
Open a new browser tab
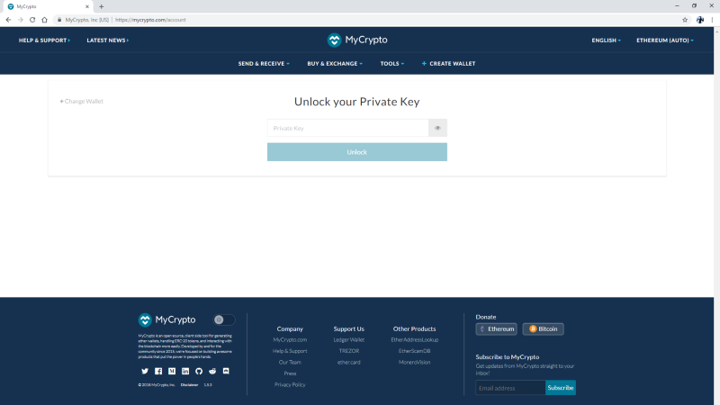[101, 6]
